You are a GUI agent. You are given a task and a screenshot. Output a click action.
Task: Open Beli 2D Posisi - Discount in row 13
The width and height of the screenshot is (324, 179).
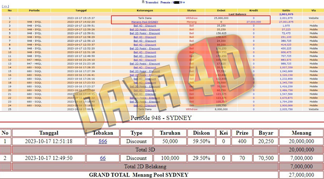[x=145, y=64]
